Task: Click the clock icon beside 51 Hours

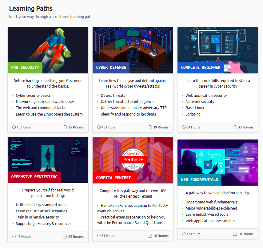Action: point(99,236)
